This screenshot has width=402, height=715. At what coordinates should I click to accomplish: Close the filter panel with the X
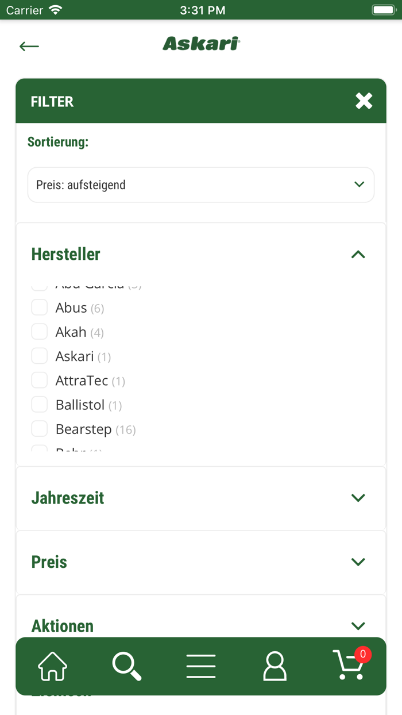[x=364, y=101]
